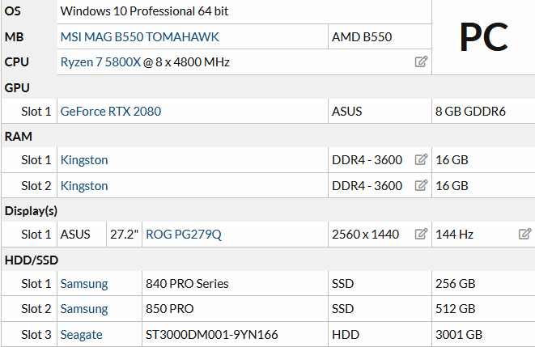Select the 8 GB GDDR6 memory cell

tap(470, 111)
